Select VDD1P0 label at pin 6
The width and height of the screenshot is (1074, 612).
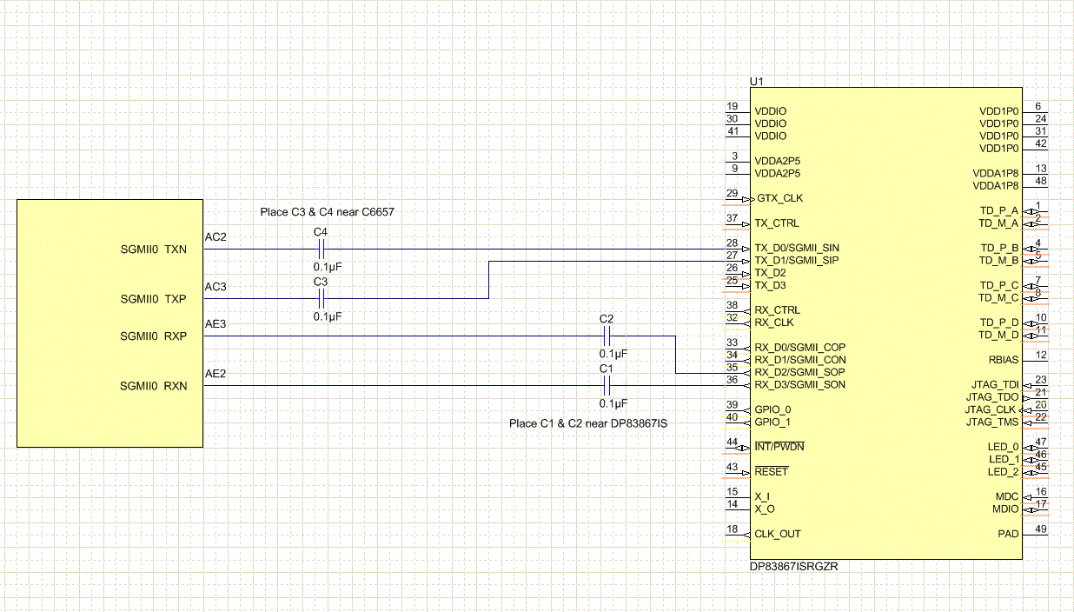(998, 111)
